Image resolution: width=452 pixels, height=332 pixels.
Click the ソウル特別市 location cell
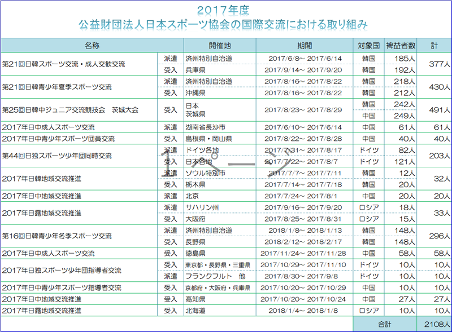220,173
